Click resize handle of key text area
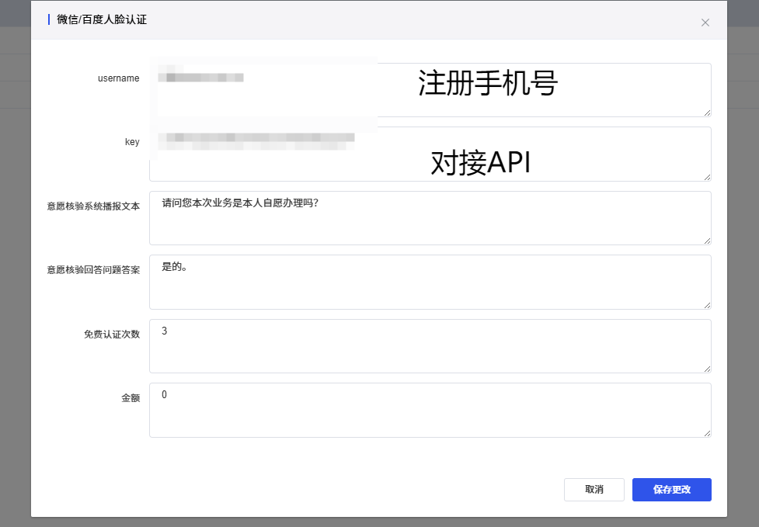The image size is (759, 527). [707, 177]
